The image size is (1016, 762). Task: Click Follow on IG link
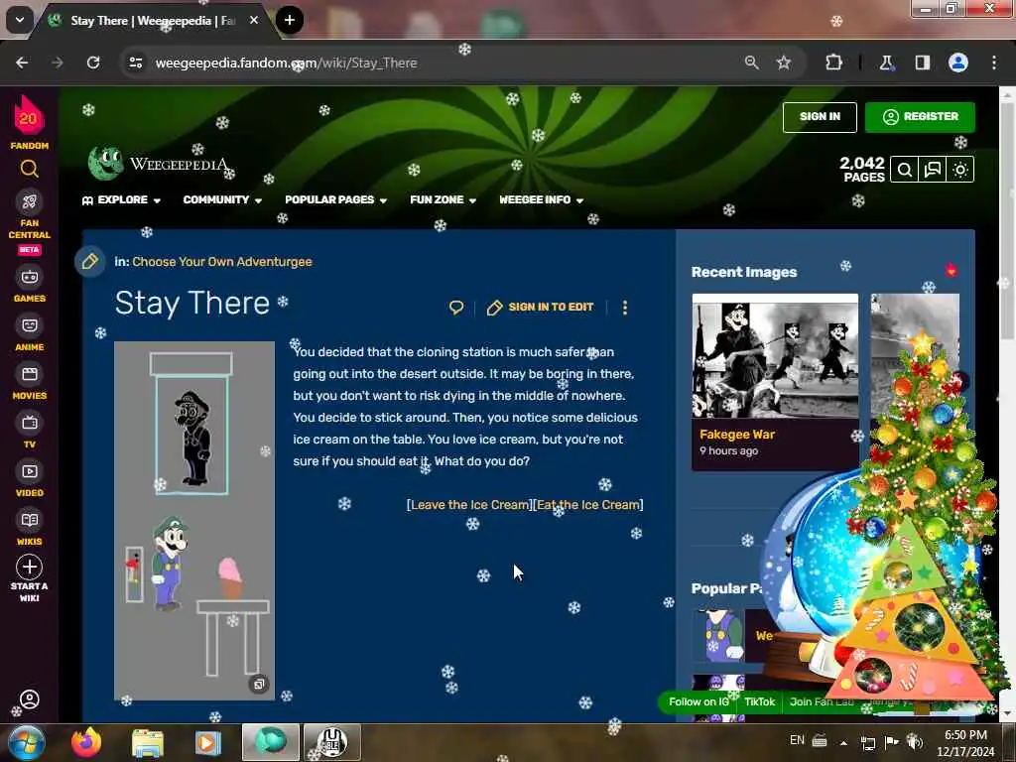[x=698, y=701]
